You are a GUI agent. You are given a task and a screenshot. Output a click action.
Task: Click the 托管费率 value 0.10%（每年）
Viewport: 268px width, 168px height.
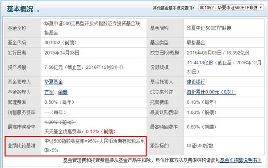[x=202, y=102]
